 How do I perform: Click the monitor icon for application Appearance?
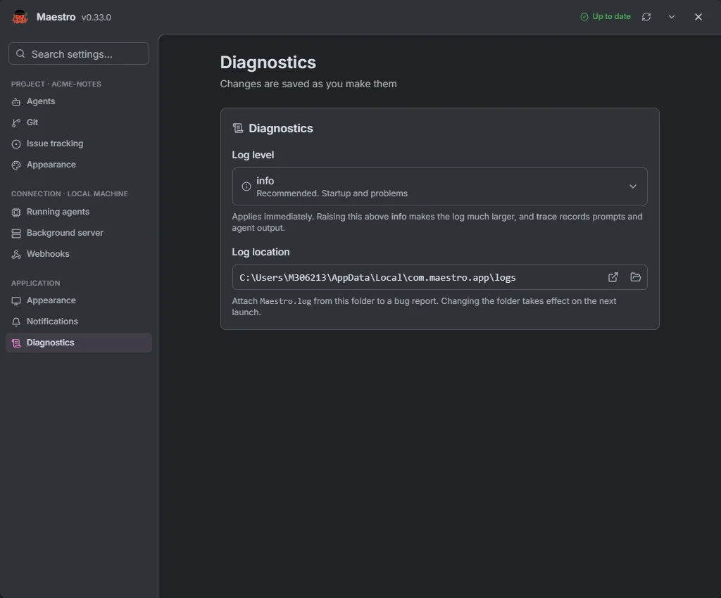(16, 301)
